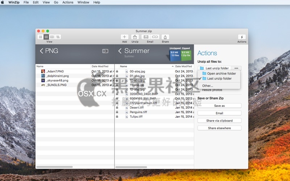Open the Edit menu
Screen dimensions: 290x181
tap(36, 3)
